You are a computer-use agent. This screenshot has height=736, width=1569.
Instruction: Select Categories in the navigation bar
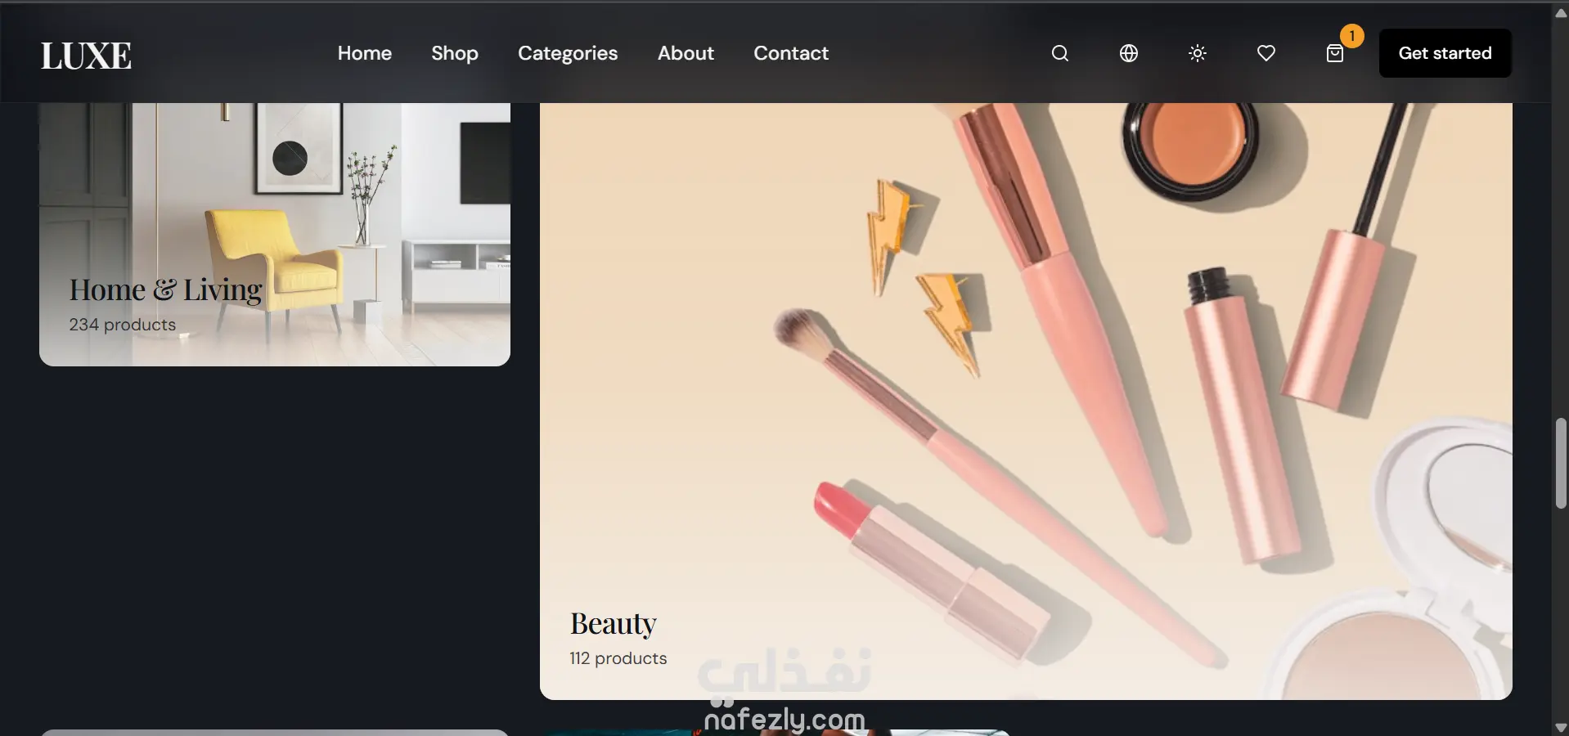tap(568, 53)
